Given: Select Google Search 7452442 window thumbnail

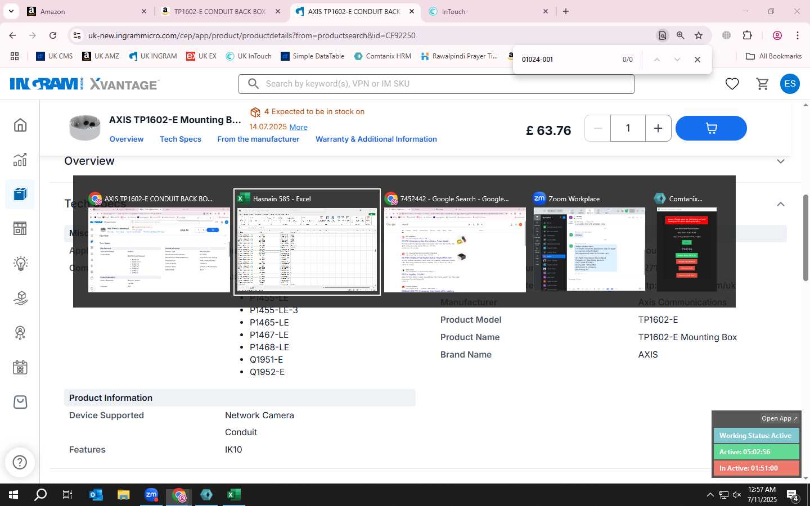Looking at the screenshot, I should point(455,242).
